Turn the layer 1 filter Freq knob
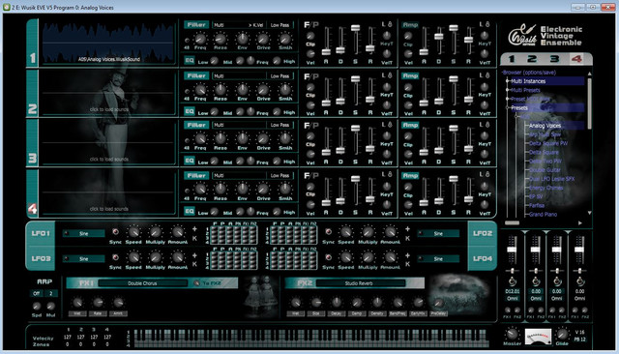 click(x=200, y=39)
